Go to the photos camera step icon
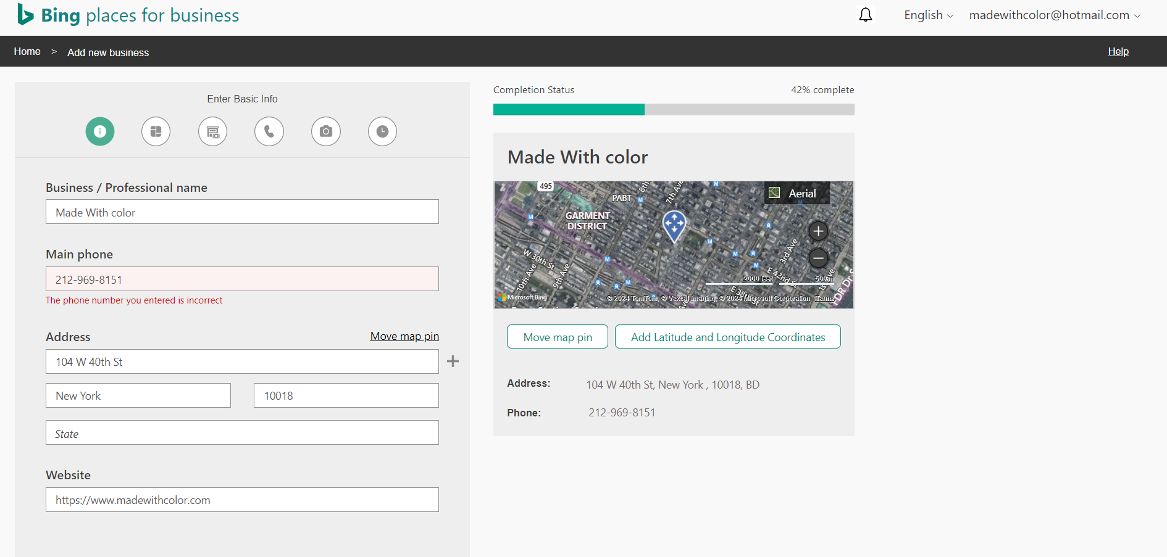This screenshot has width=1167, height=557. point(326,131)
